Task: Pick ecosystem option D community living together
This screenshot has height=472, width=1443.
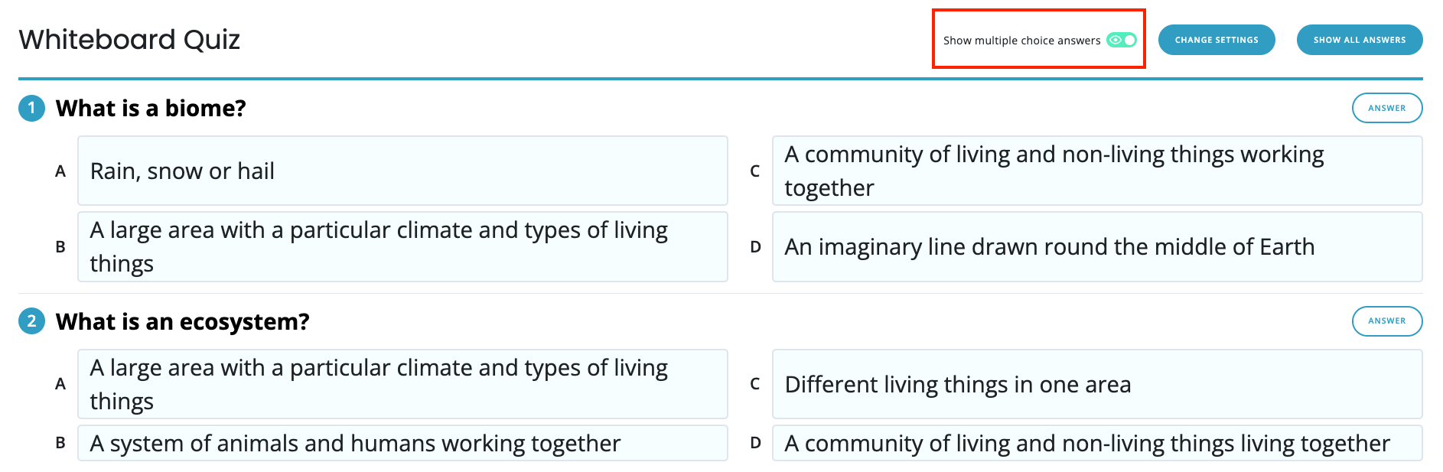Action: tap(1096, 443)
